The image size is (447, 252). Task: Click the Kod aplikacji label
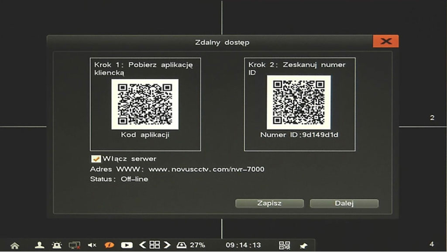(x=145, y=135)
